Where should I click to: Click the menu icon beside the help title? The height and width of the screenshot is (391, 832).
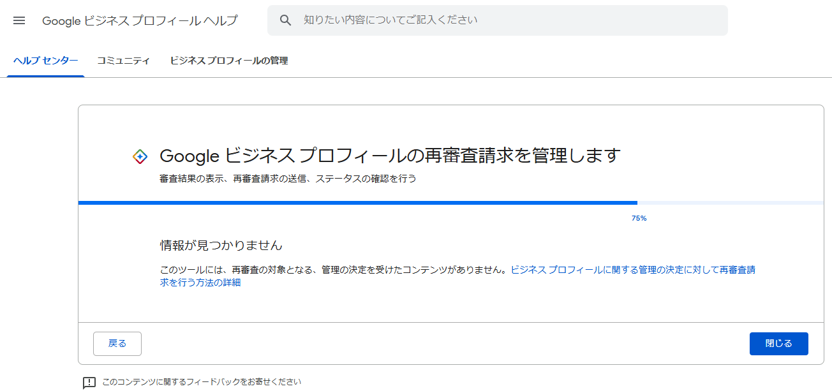click(19, 20)
